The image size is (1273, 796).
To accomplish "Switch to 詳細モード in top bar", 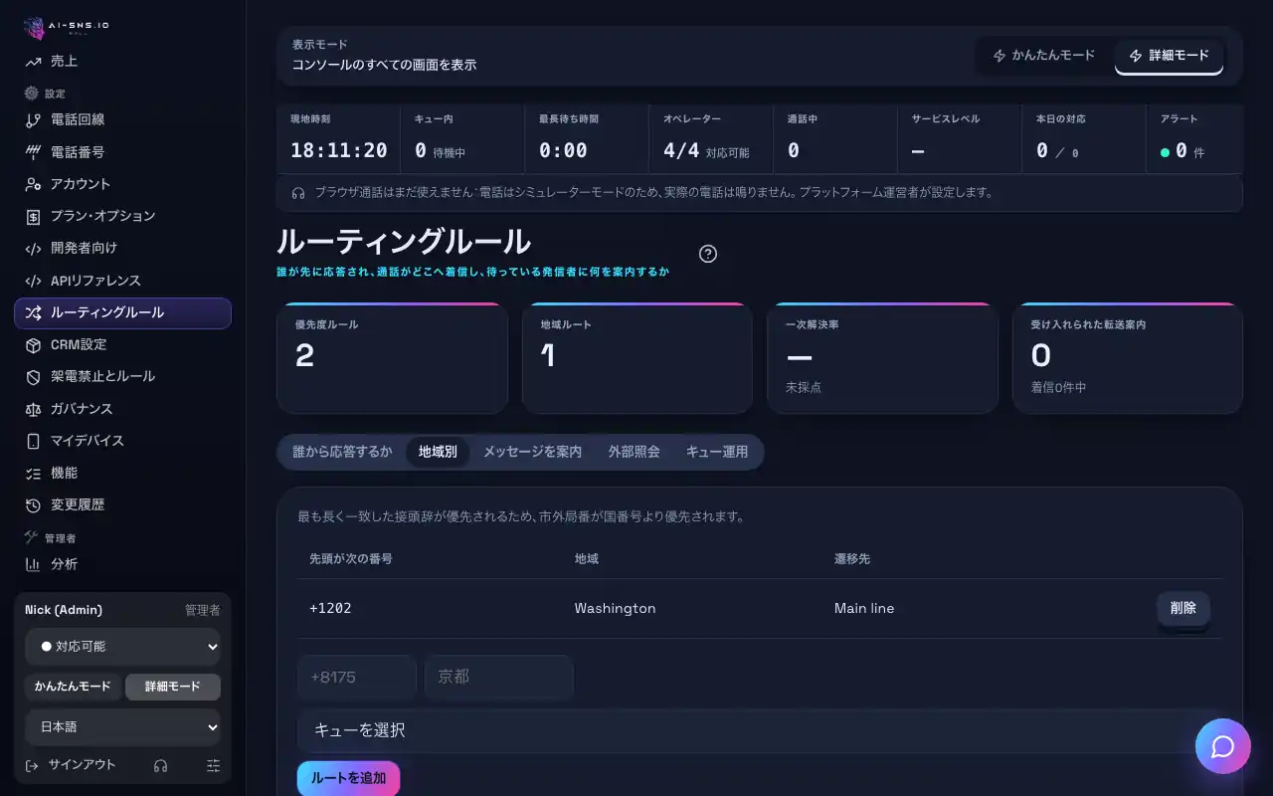I will pos(1170,56).
